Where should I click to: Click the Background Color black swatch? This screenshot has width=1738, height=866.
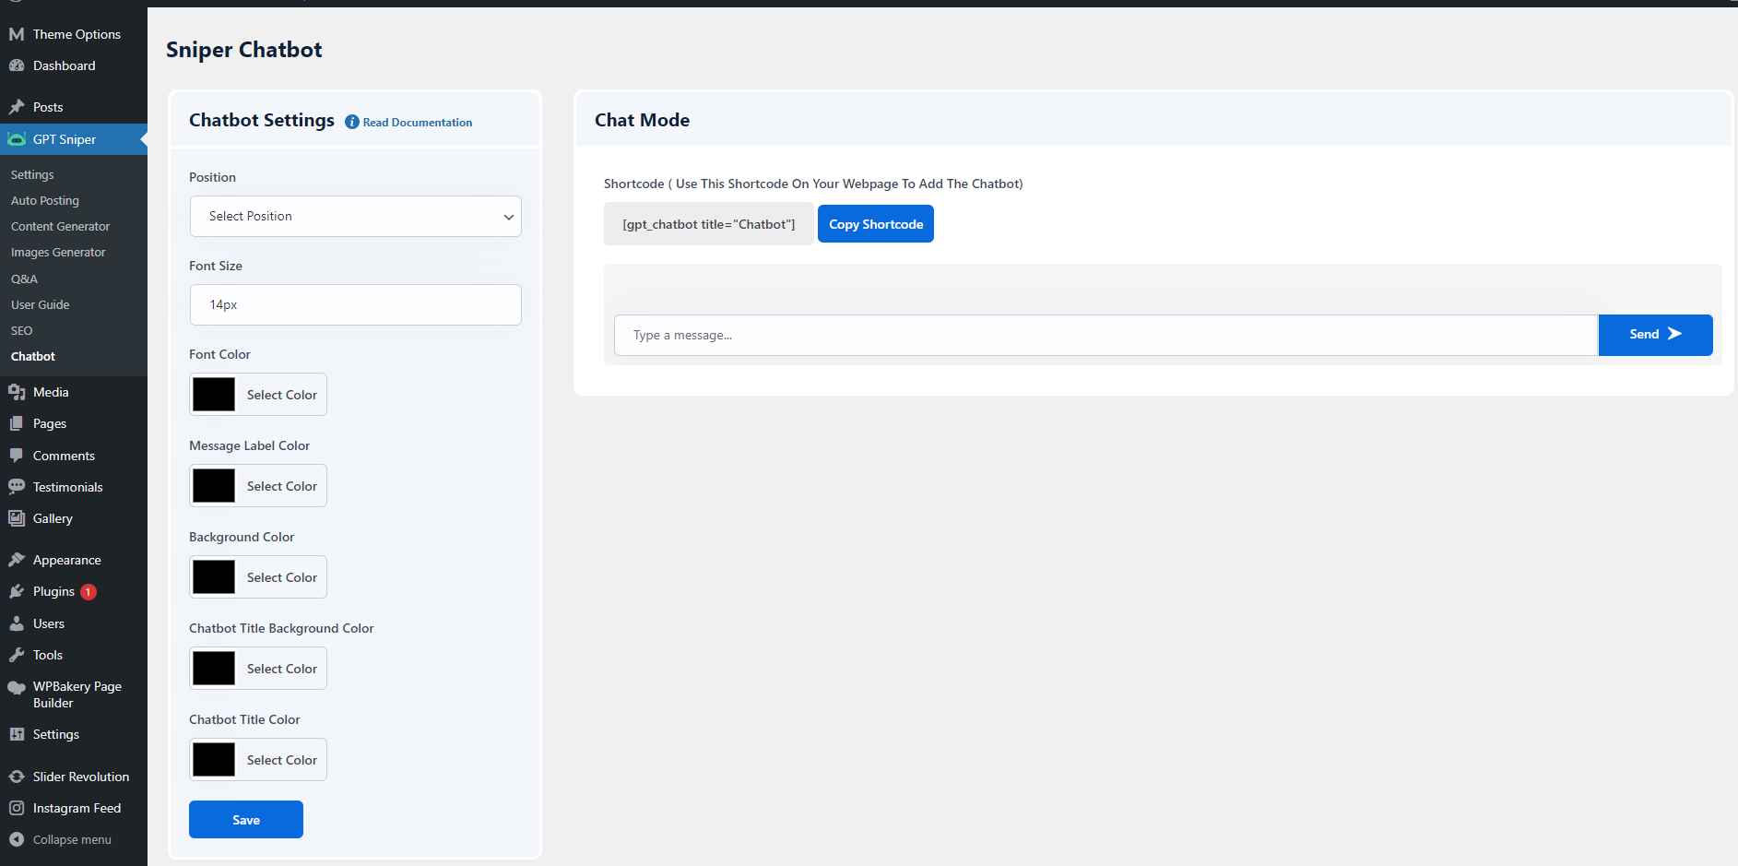point(214,577)
